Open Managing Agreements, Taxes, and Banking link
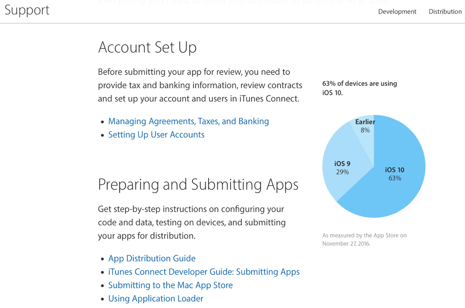The image size is (465, 308). coord(188,121)
